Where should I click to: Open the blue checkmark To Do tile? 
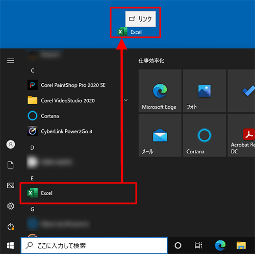click(x=241, y=91)
